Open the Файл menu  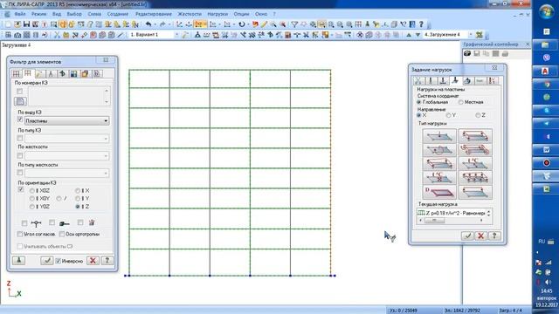tap(20, 14)
